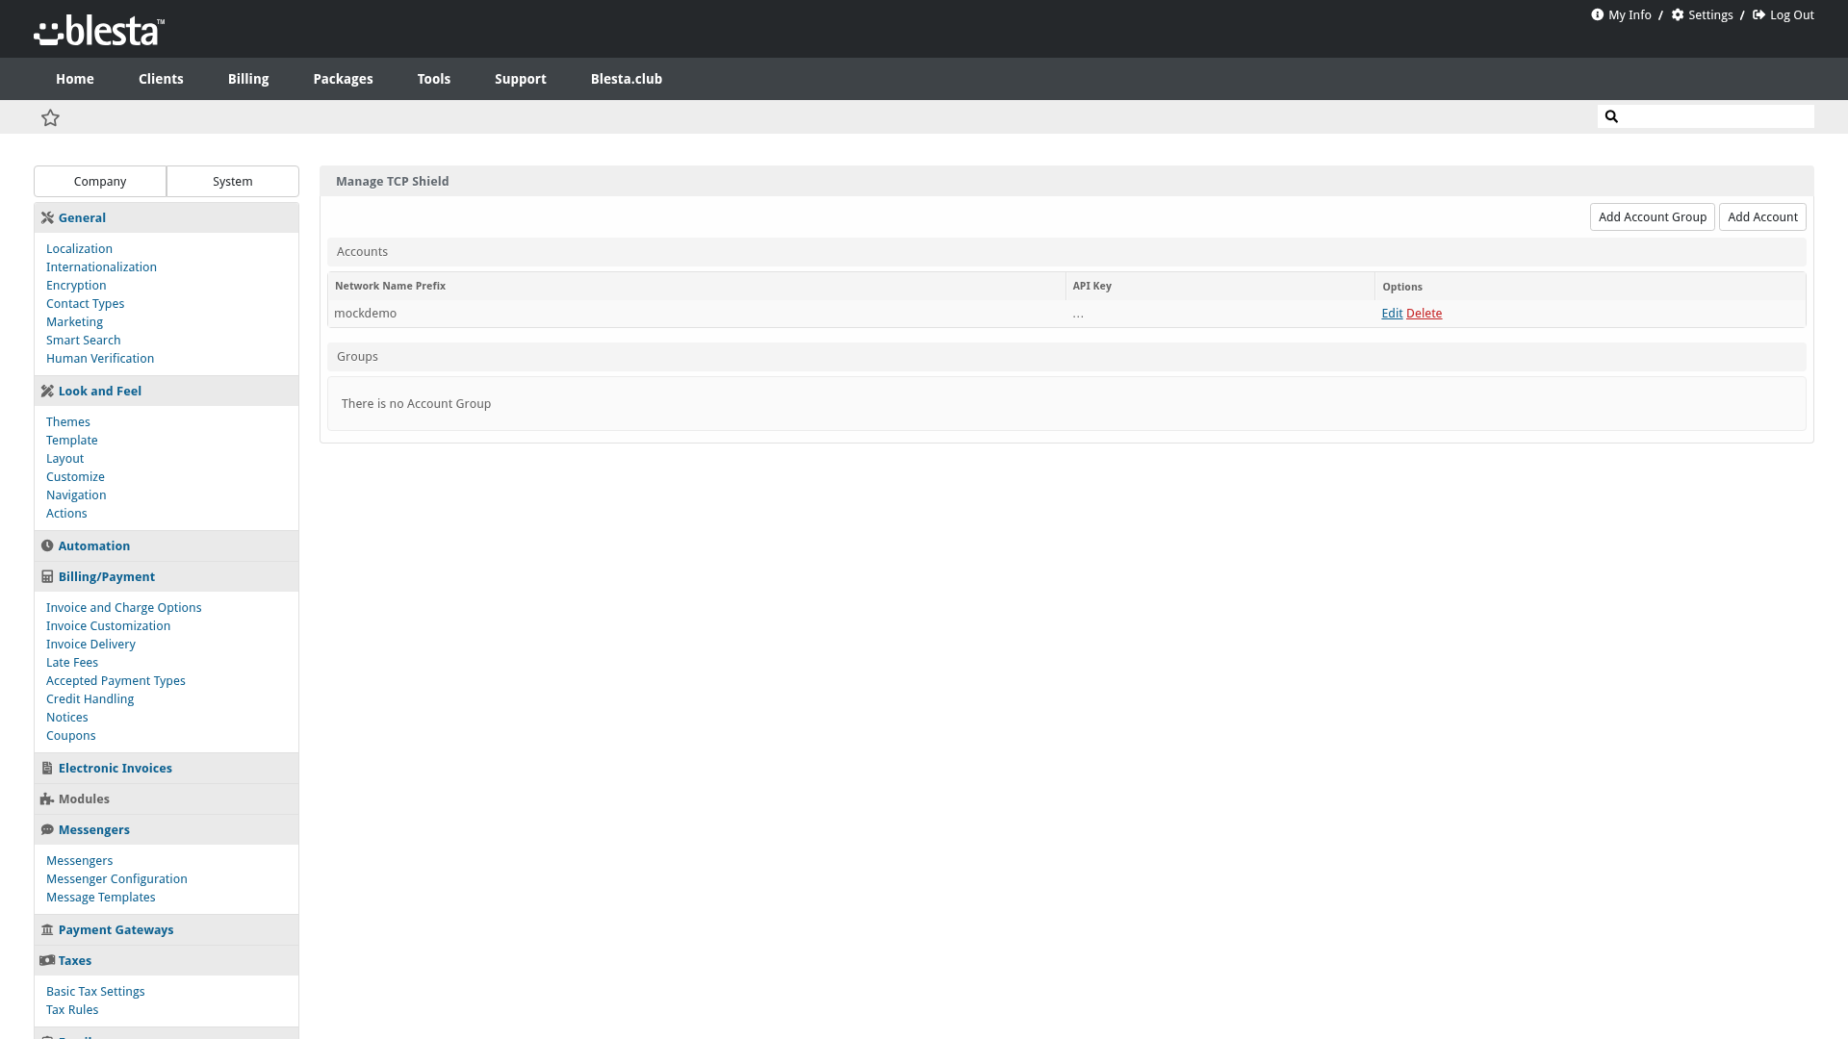The width and height of the screenshot is (1848, 1039).
Task: Open Smart Search settings
Action: point(83,340)
